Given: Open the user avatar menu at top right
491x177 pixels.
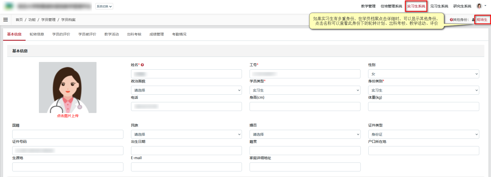Looking at the screenshot, I should [x=479, y=6].
